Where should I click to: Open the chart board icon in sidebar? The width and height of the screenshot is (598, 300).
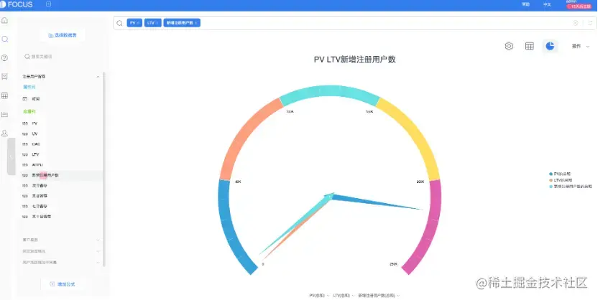(x=4, y=77)
